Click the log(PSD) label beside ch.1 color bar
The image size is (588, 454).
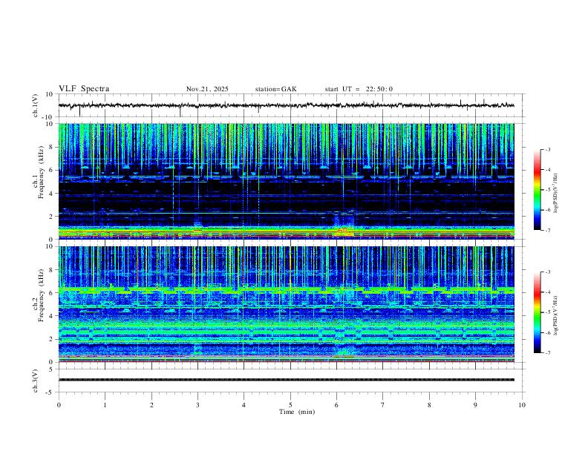point(556,194)
